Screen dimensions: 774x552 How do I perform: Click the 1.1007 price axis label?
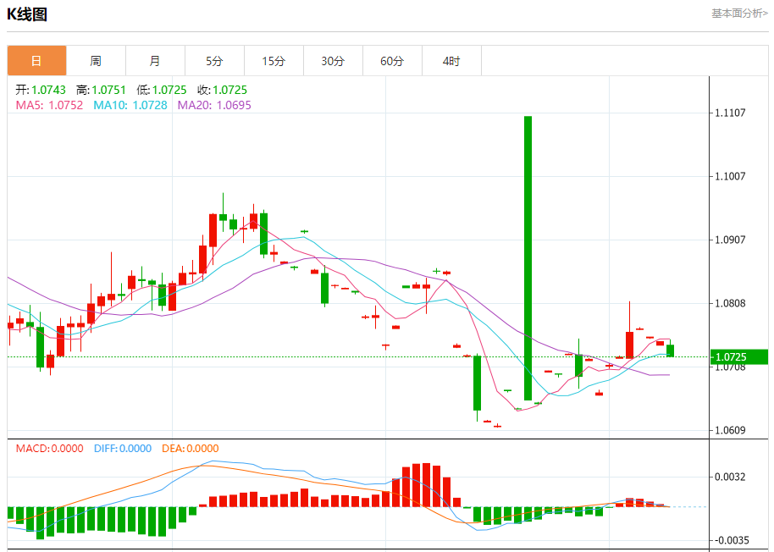click(730, 176)
